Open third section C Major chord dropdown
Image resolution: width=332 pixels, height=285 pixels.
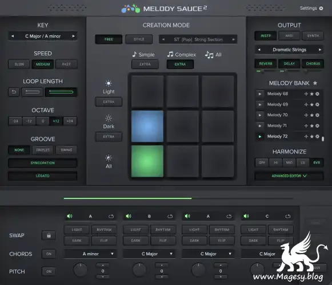(x=208, y=254)
